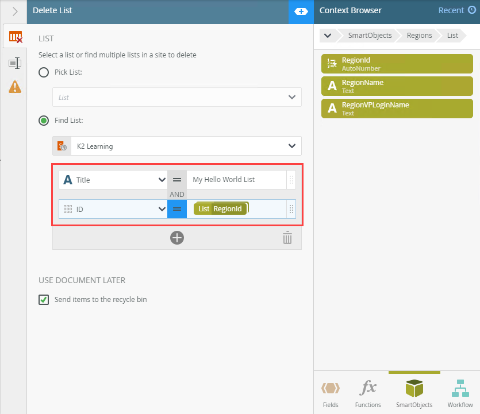Toggle the AND operator between filters
Image resolution: width=480 pixels, height=414 pixels.
[177, 195]
